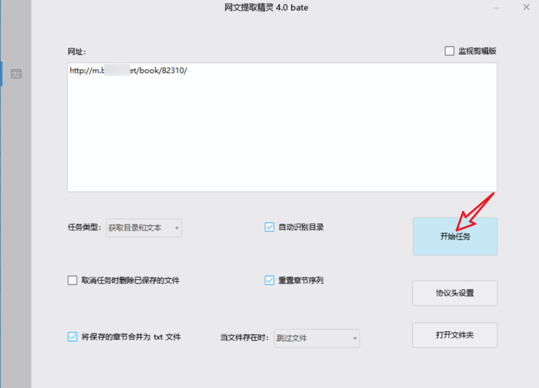Open the three-dot more options menu
The width and height of the screenshot is (539, 388).
click(497, 7)
